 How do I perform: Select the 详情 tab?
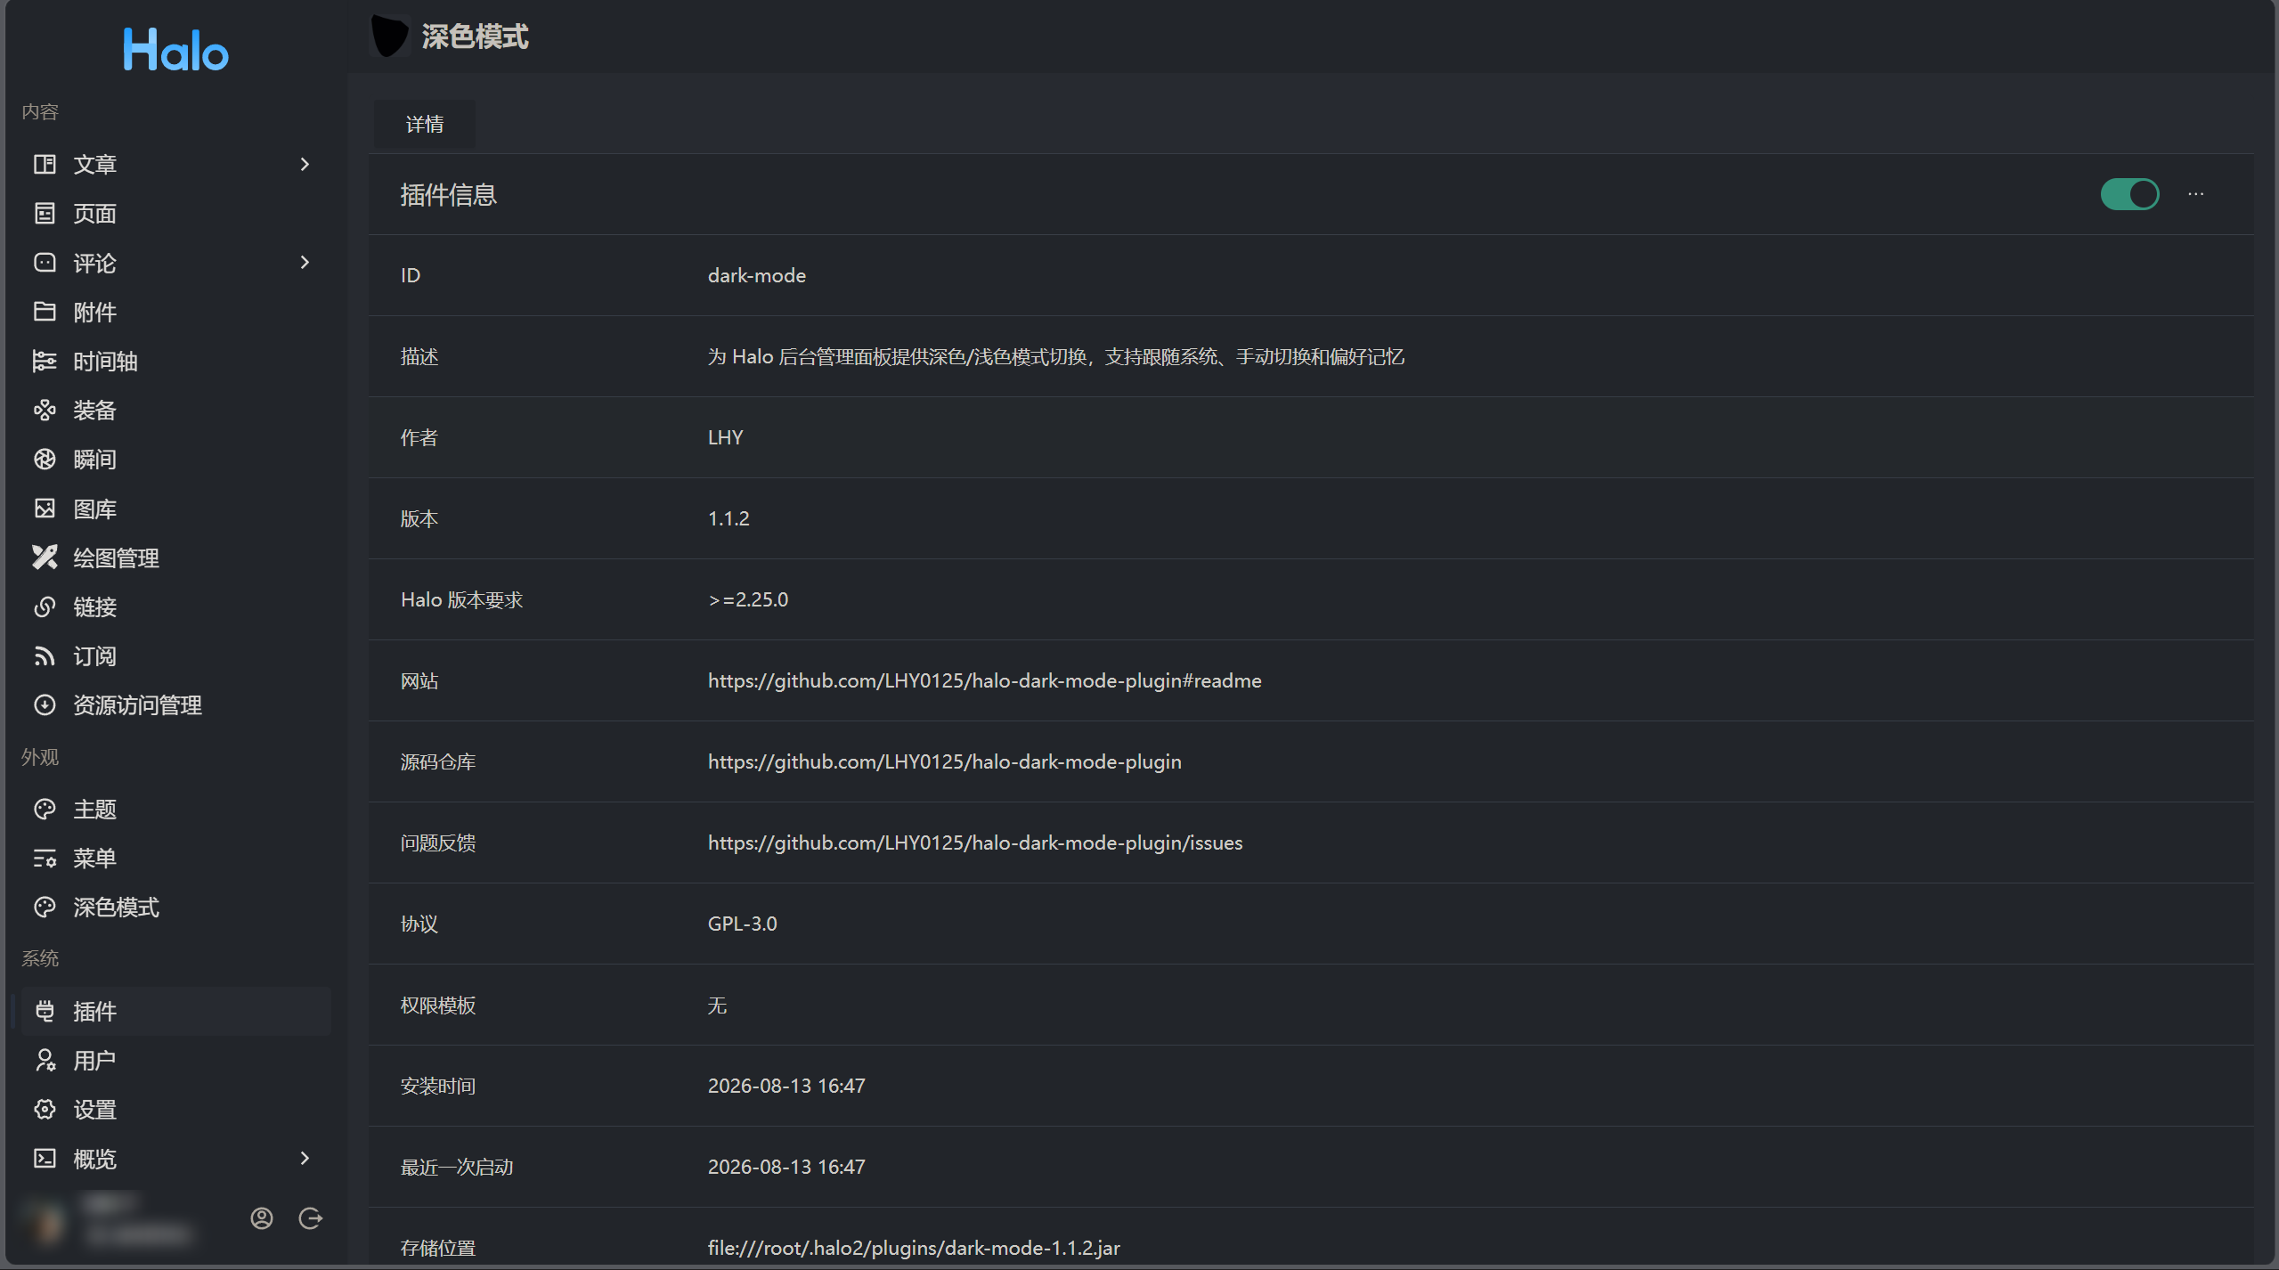424,124
